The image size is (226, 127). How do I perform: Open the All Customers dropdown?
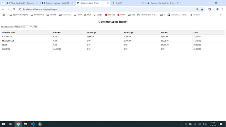point(23,27)
